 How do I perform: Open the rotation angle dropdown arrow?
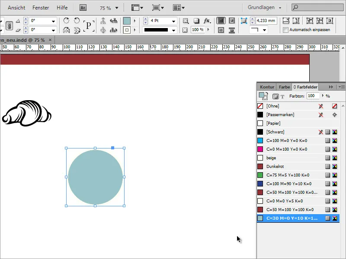pos(53,21)
